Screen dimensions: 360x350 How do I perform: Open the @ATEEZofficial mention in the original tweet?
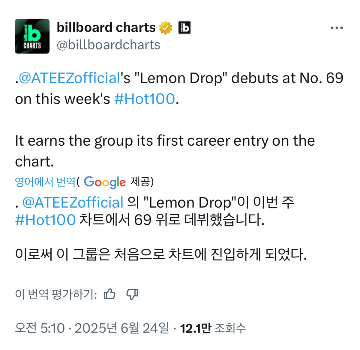pyautogui.click(x=70, y=79)
